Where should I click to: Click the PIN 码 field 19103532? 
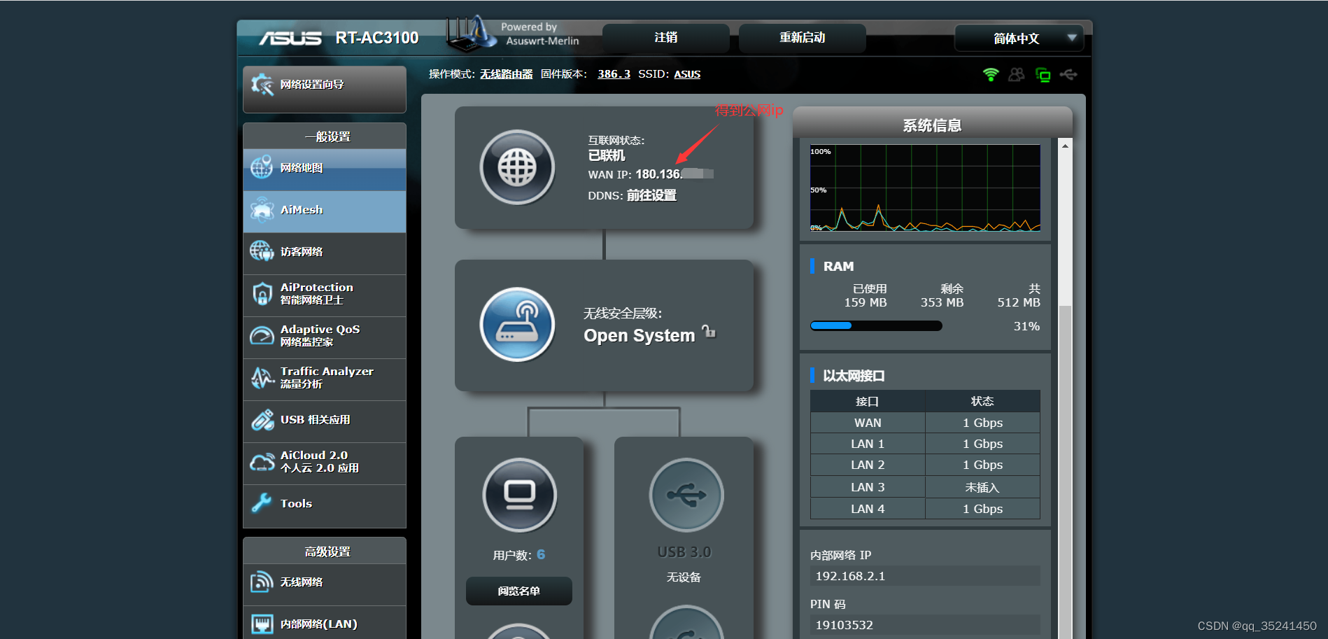[925, 625]
